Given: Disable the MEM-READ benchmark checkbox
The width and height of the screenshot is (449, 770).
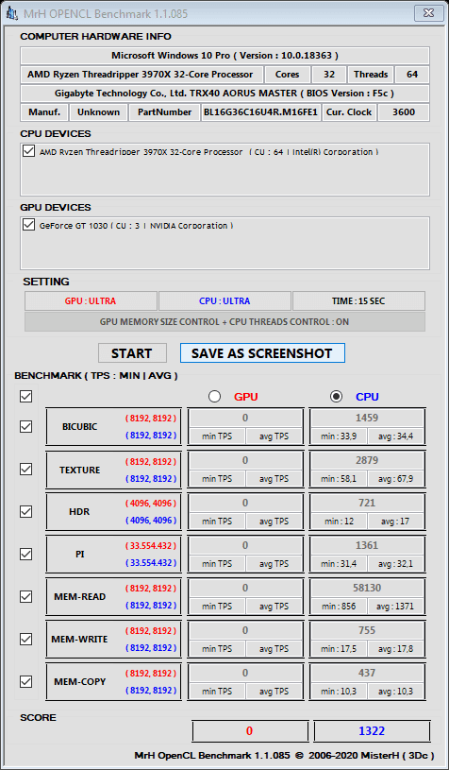Looking at the screenshot, I should coord(26,596).
